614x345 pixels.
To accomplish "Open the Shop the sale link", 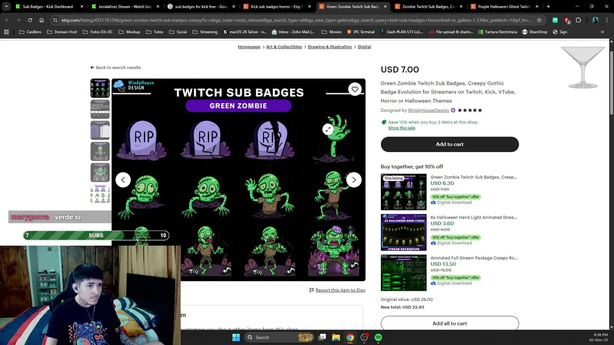I will tap(401, 128).
